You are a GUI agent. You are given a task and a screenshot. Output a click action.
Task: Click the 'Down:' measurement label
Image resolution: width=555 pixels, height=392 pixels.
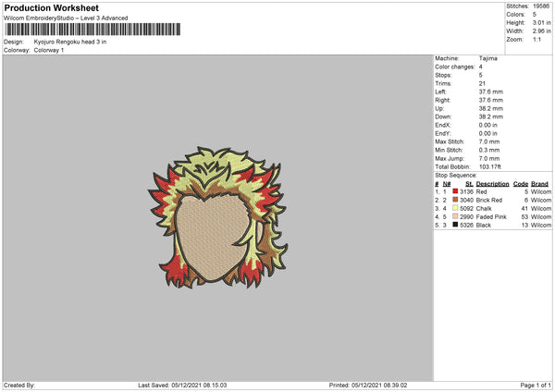[x=443, y=116]
